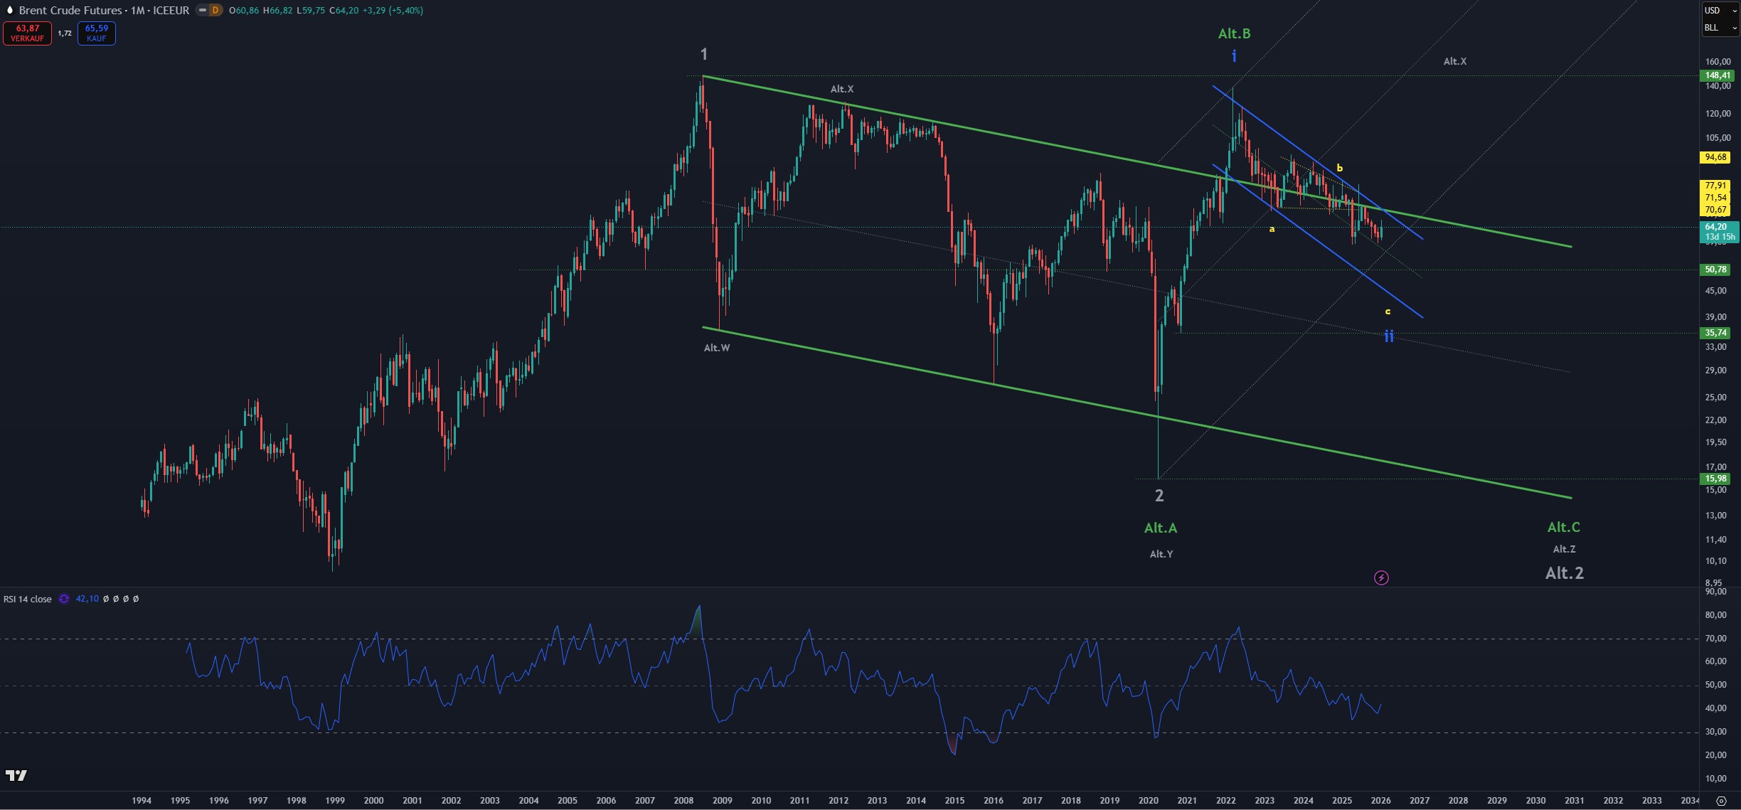This screenshot has width=1741, height=810.
Task: Click the purple RSI refresh icon
Action: (64, 599)
